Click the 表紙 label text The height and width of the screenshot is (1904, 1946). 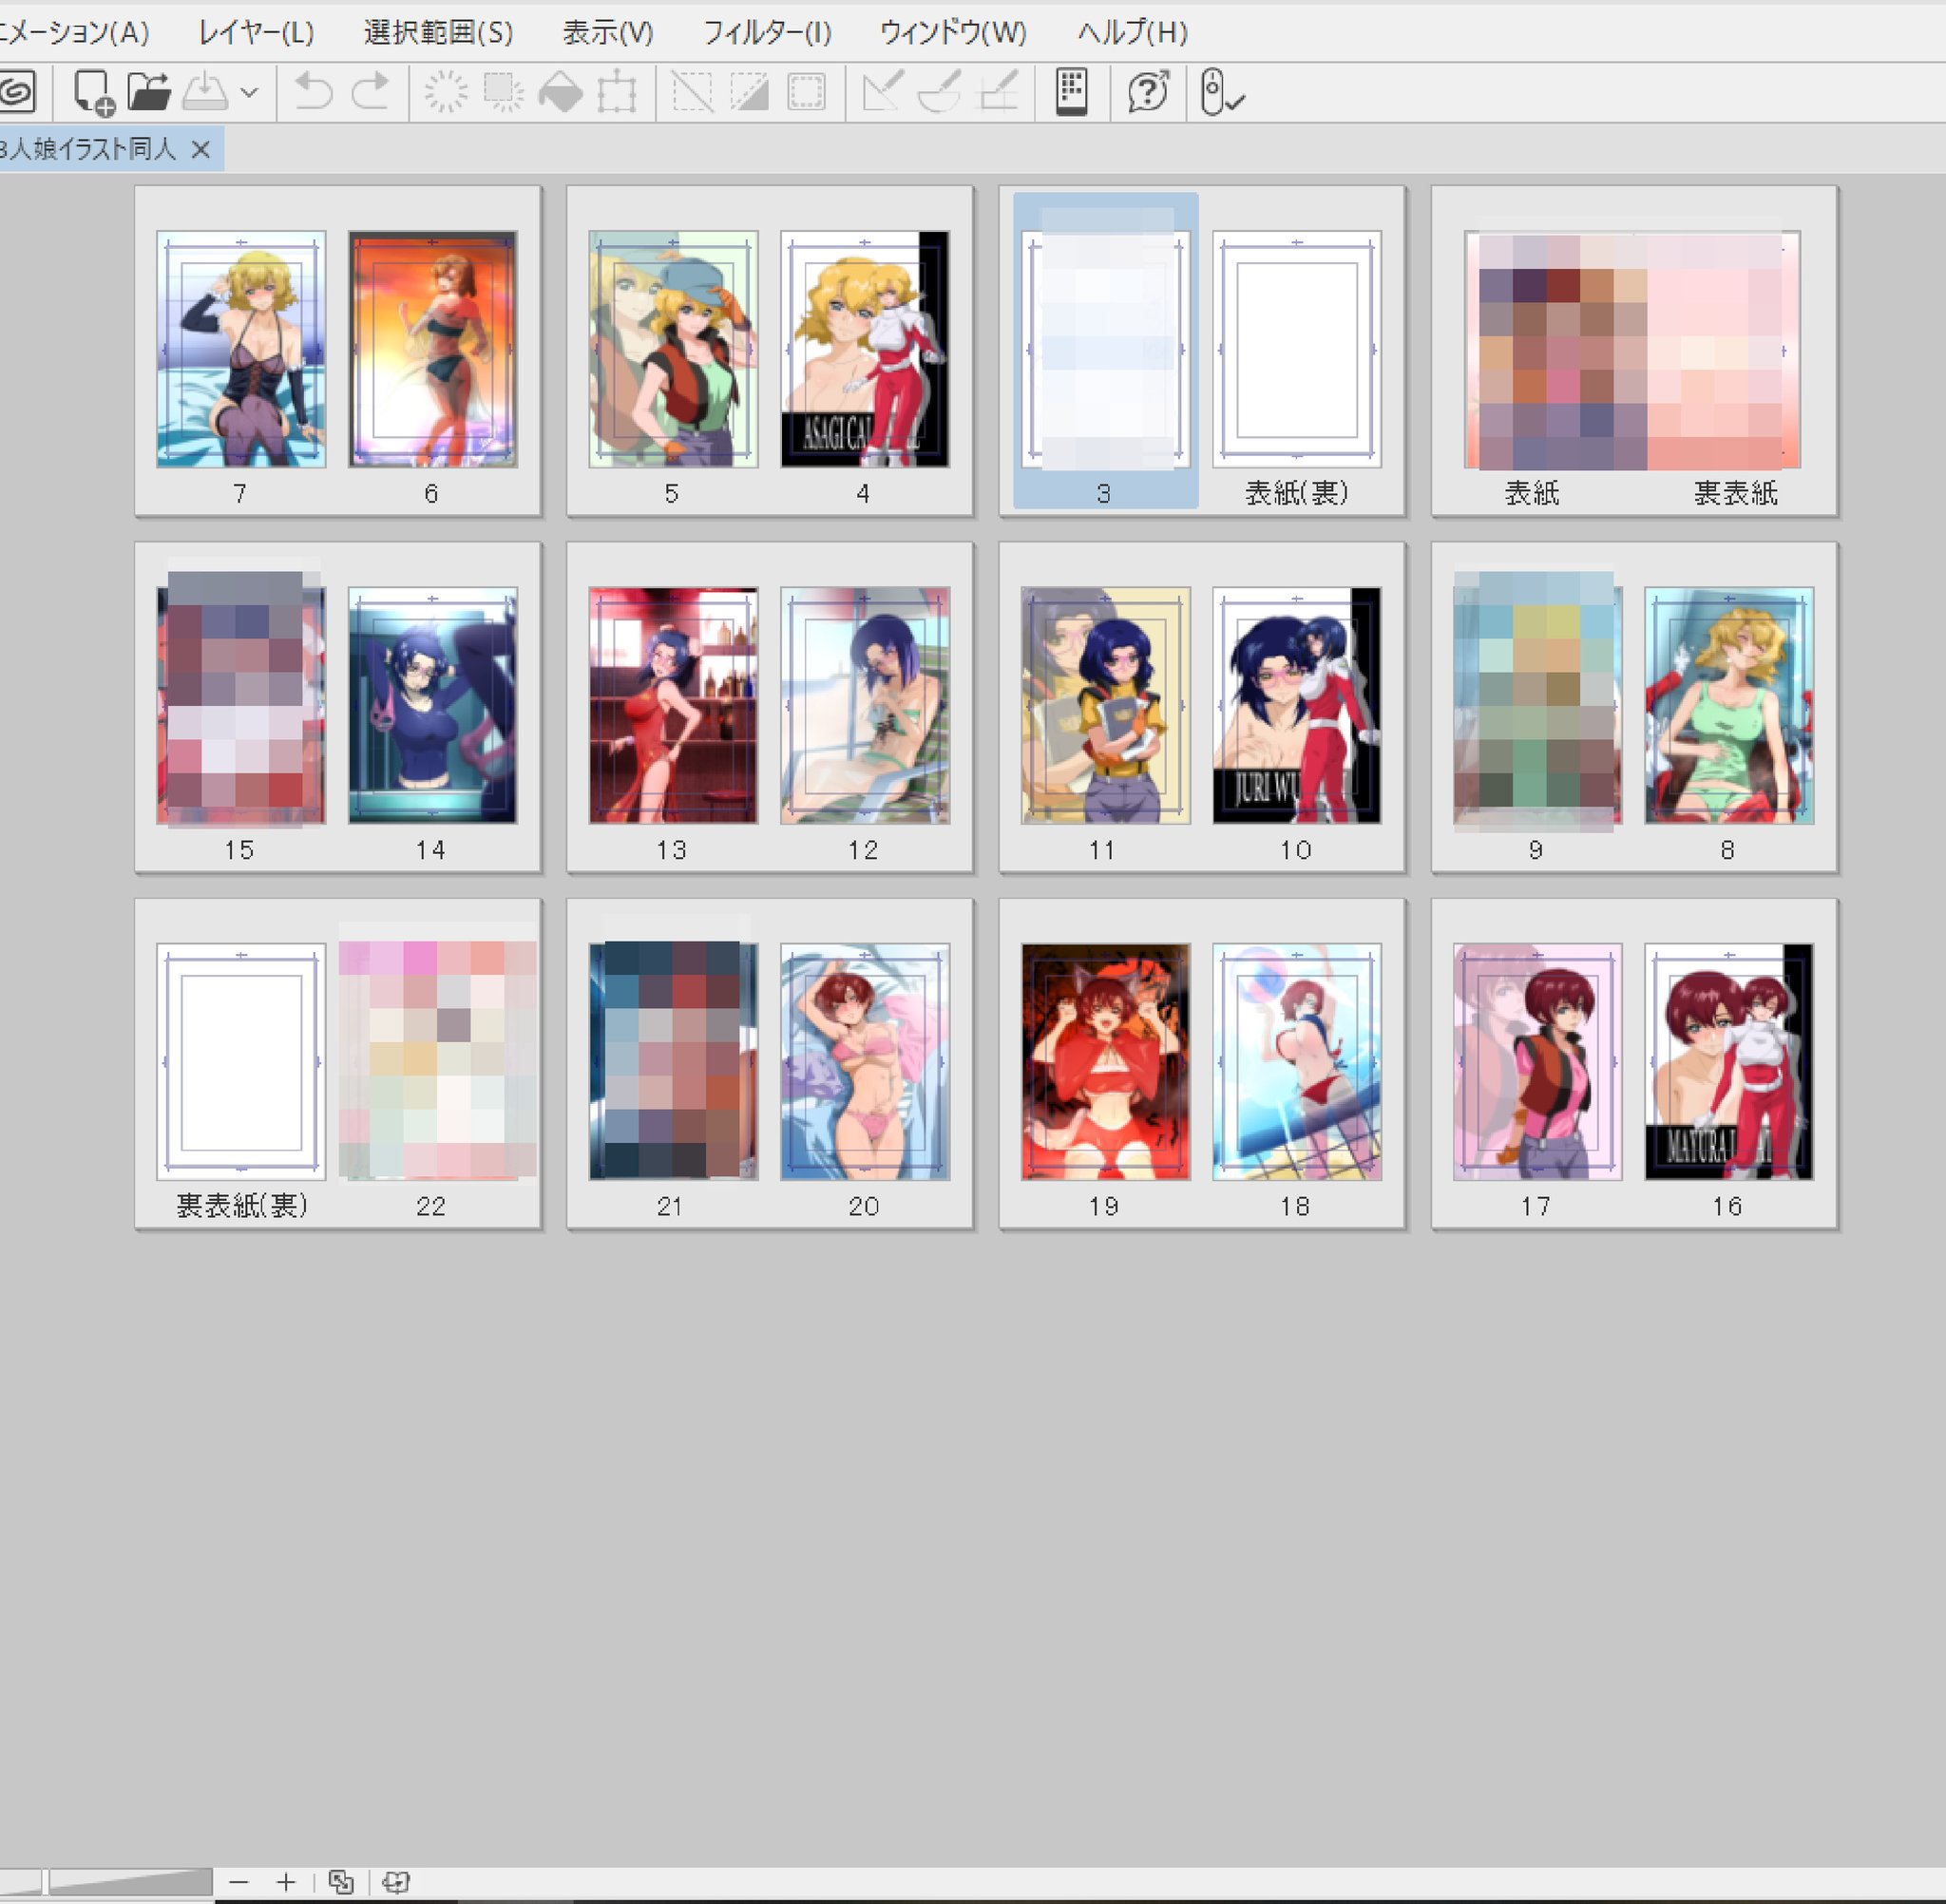(x=1532, y=493)
